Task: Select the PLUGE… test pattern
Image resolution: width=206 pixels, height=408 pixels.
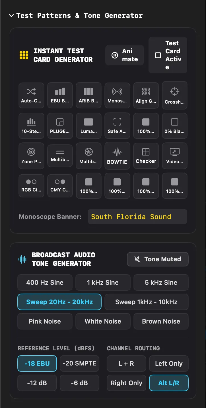Action: click(60, 126)
